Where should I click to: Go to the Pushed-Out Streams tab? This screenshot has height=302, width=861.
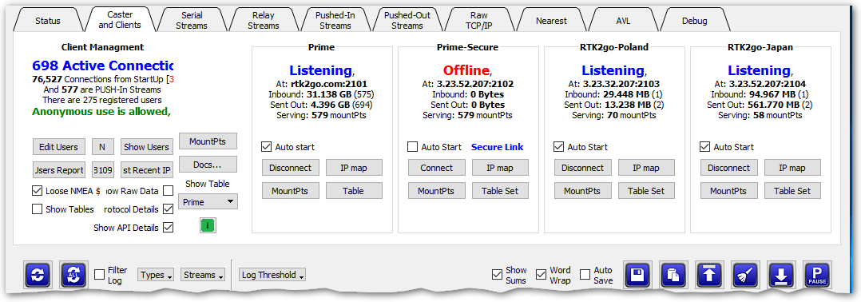[x=407, y=20]
